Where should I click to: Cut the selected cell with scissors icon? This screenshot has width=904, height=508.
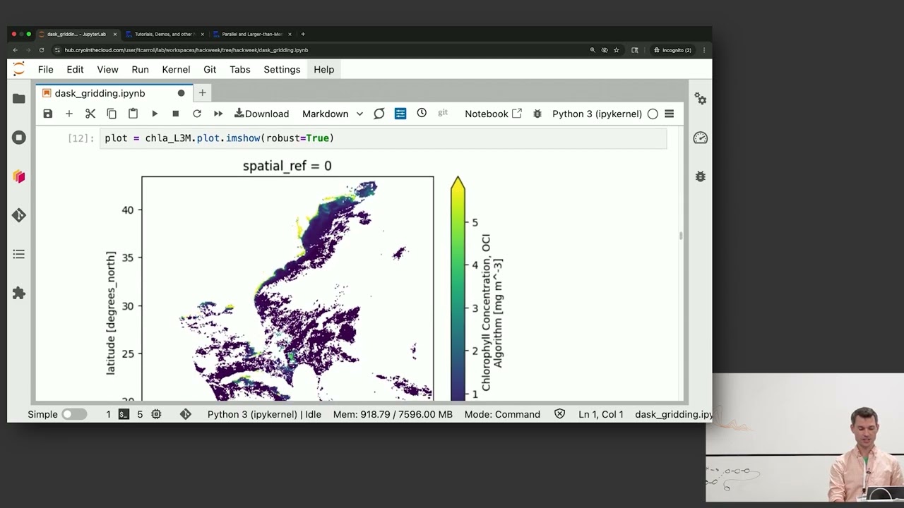[90, 114]
